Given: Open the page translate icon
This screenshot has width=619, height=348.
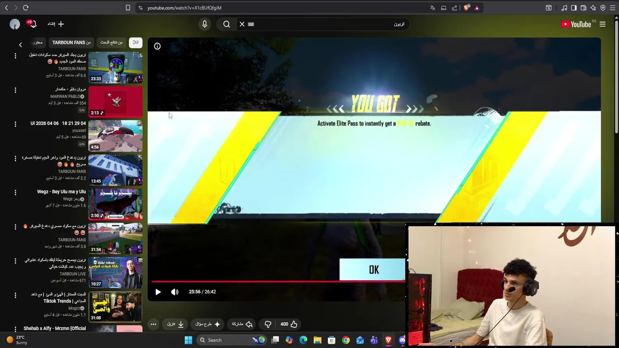Looking at the screenshot, I should 432,8.
